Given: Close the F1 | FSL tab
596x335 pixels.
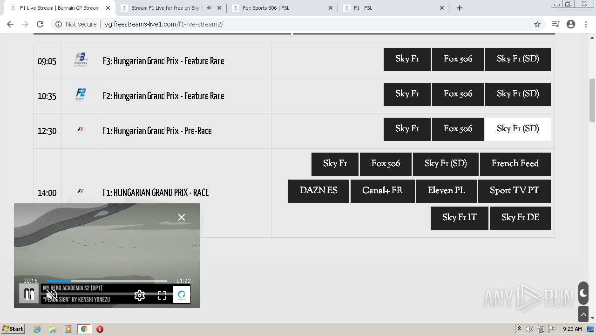Looking at the screenshot, I should (x=442, y=8).
